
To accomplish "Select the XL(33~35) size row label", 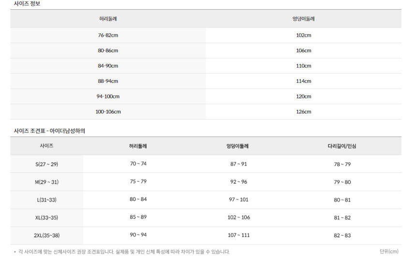I will [46, 218].
